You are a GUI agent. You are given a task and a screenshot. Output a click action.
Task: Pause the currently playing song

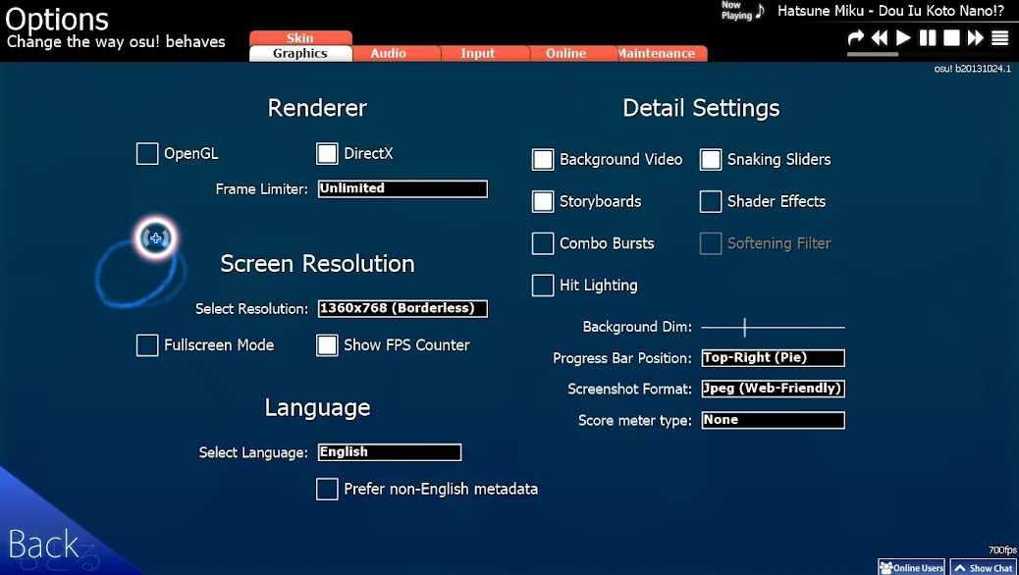click(x=928, y=37)
